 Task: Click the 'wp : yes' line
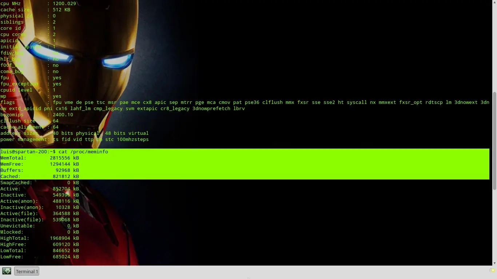click(x=31, y=96)
